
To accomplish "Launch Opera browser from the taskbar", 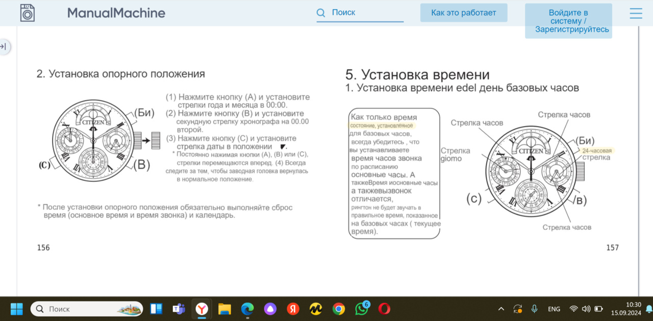I will 384,309.
